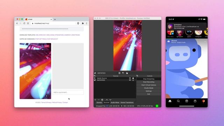Click Start Virtual Camera in OBS

point(148,85)
